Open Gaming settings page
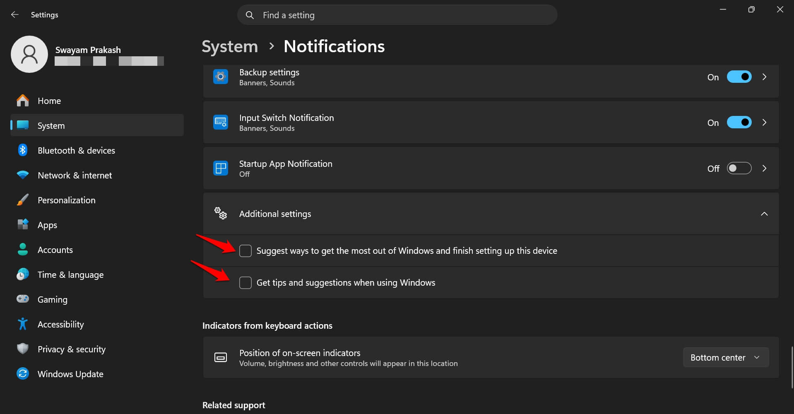Viewport: 794px width, 414px height. tap(97, 299)
